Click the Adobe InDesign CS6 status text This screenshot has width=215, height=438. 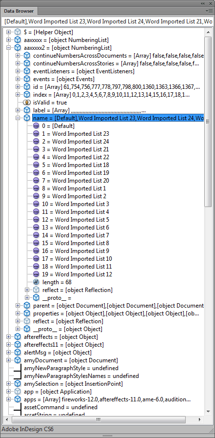point(27,429)
